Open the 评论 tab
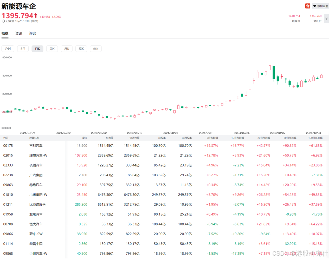 click(33, 33)
